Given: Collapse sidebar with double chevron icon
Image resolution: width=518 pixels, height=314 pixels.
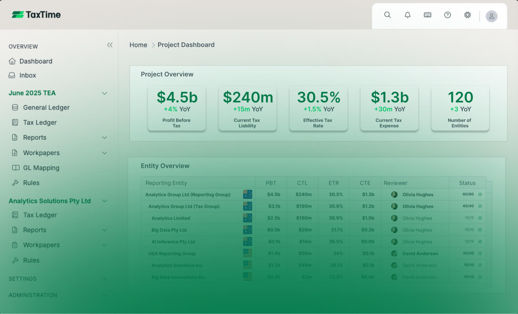Looking at the screenshot, I should [x=110, y=45].
